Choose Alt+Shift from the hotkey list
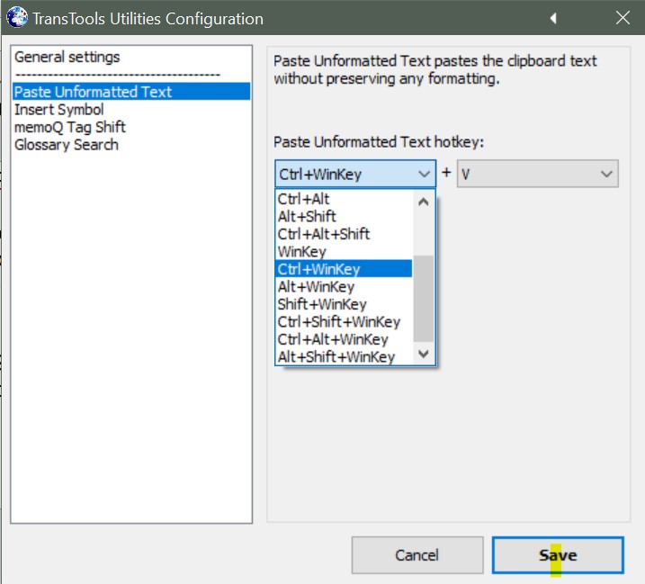 pyautogui.click(x=307, y=216)
